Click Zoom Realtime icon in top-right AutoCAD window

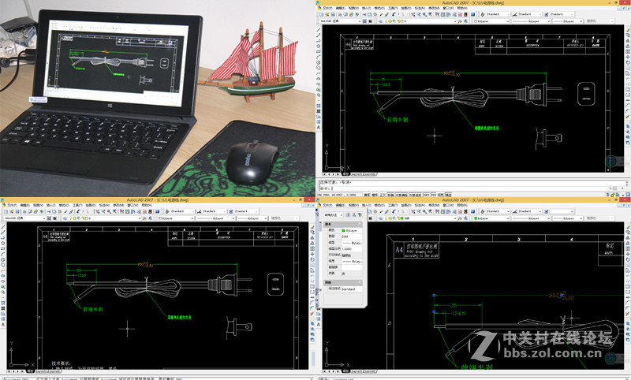click(x=419, y=14)
